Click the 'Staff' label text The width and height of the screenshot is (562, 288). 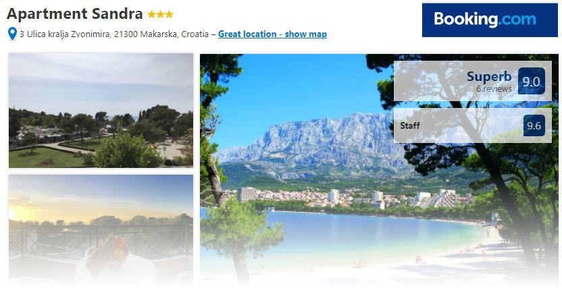click(x=410, y=125)
